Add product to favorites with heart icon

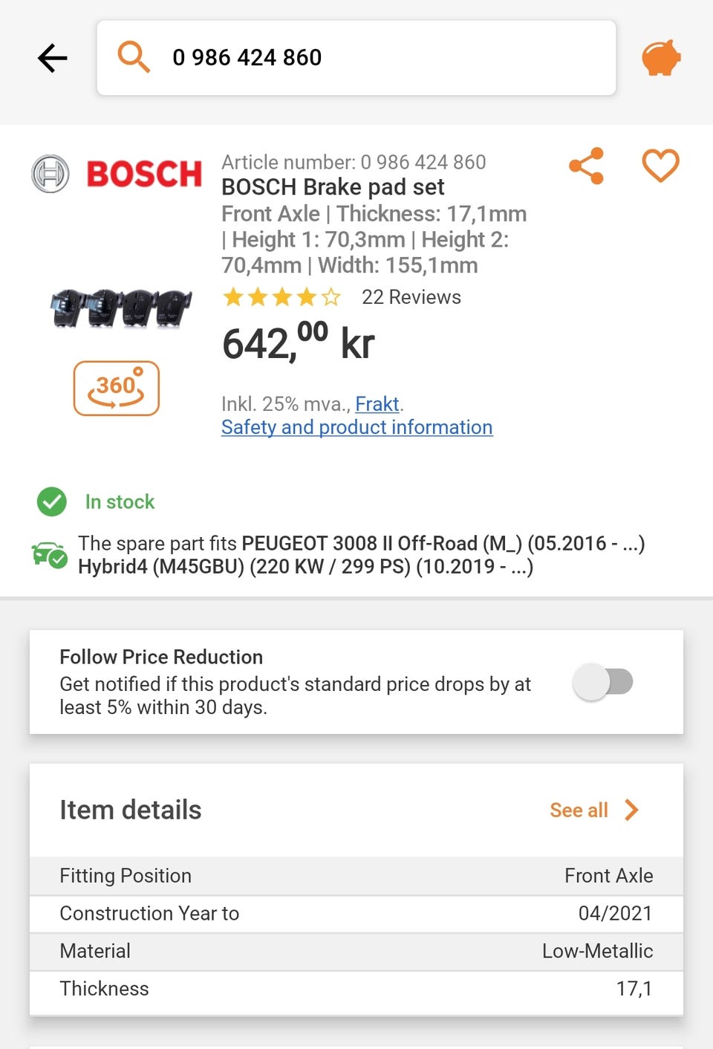pos(660,165)
